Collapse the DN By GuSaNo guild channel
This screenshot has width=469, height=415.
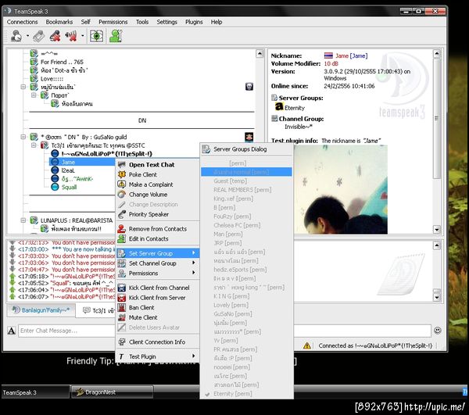pyautogui.click(x=23, y=137)
